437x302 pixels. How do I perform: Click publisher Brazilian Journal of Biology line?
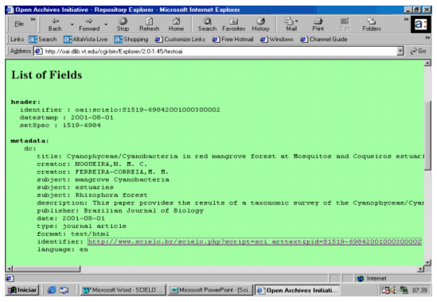[120, 211]
